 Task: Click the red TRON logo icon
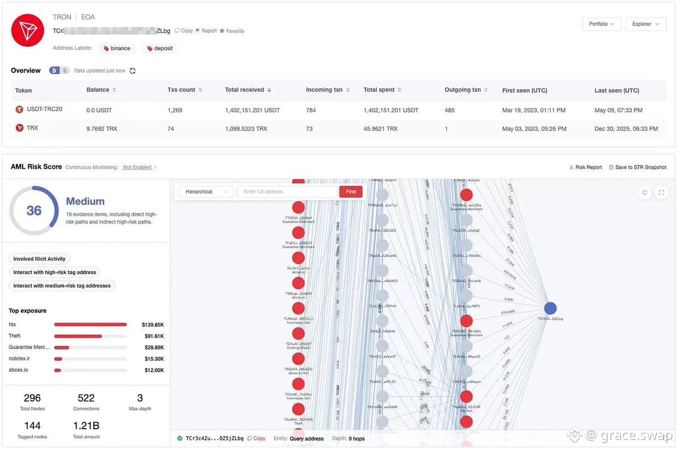click(x=28, y=30)
